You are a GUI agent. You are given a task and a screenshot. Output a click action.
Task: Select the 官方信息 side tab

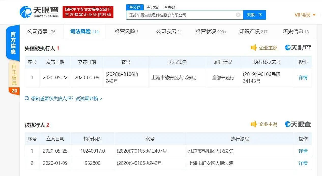click(x=13, y=43)
